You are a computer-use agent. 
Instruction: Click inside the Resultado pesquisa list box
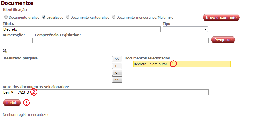(x=57, y=71)
